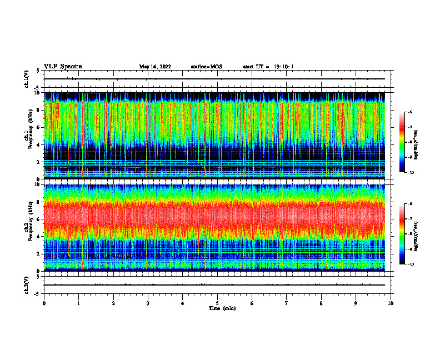Click the ch.1 frequency tick label "4"
Viewport: 440px width, 340px height.
pos(38,145)
